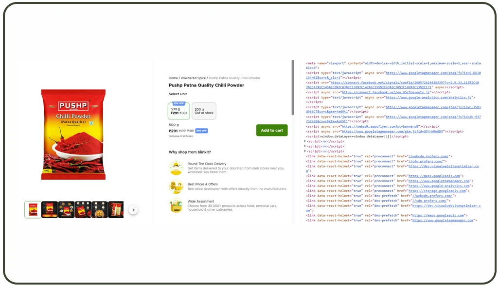Click the Best Prices & Offers icon

(x=176, y=186)
